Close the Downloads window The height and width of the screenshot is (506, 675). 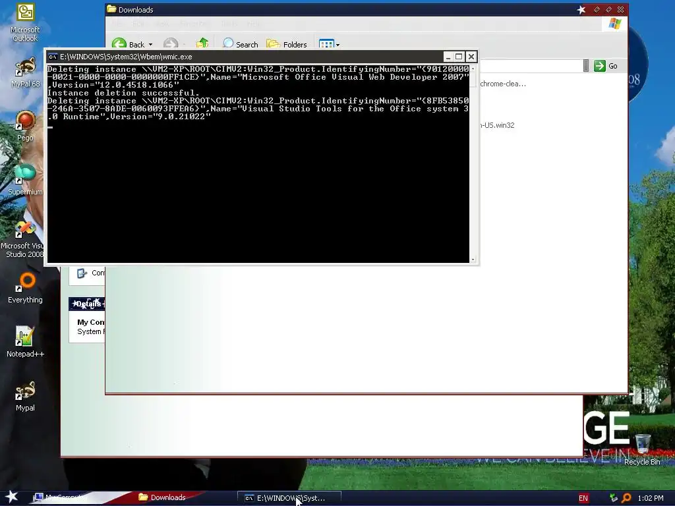620,9
